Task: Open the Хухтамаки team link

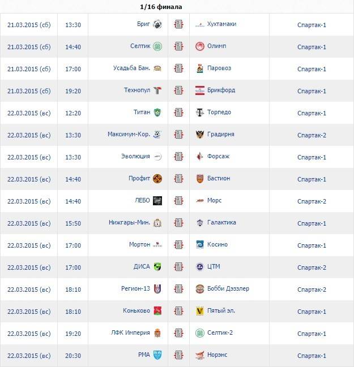Action: point(222,24)
